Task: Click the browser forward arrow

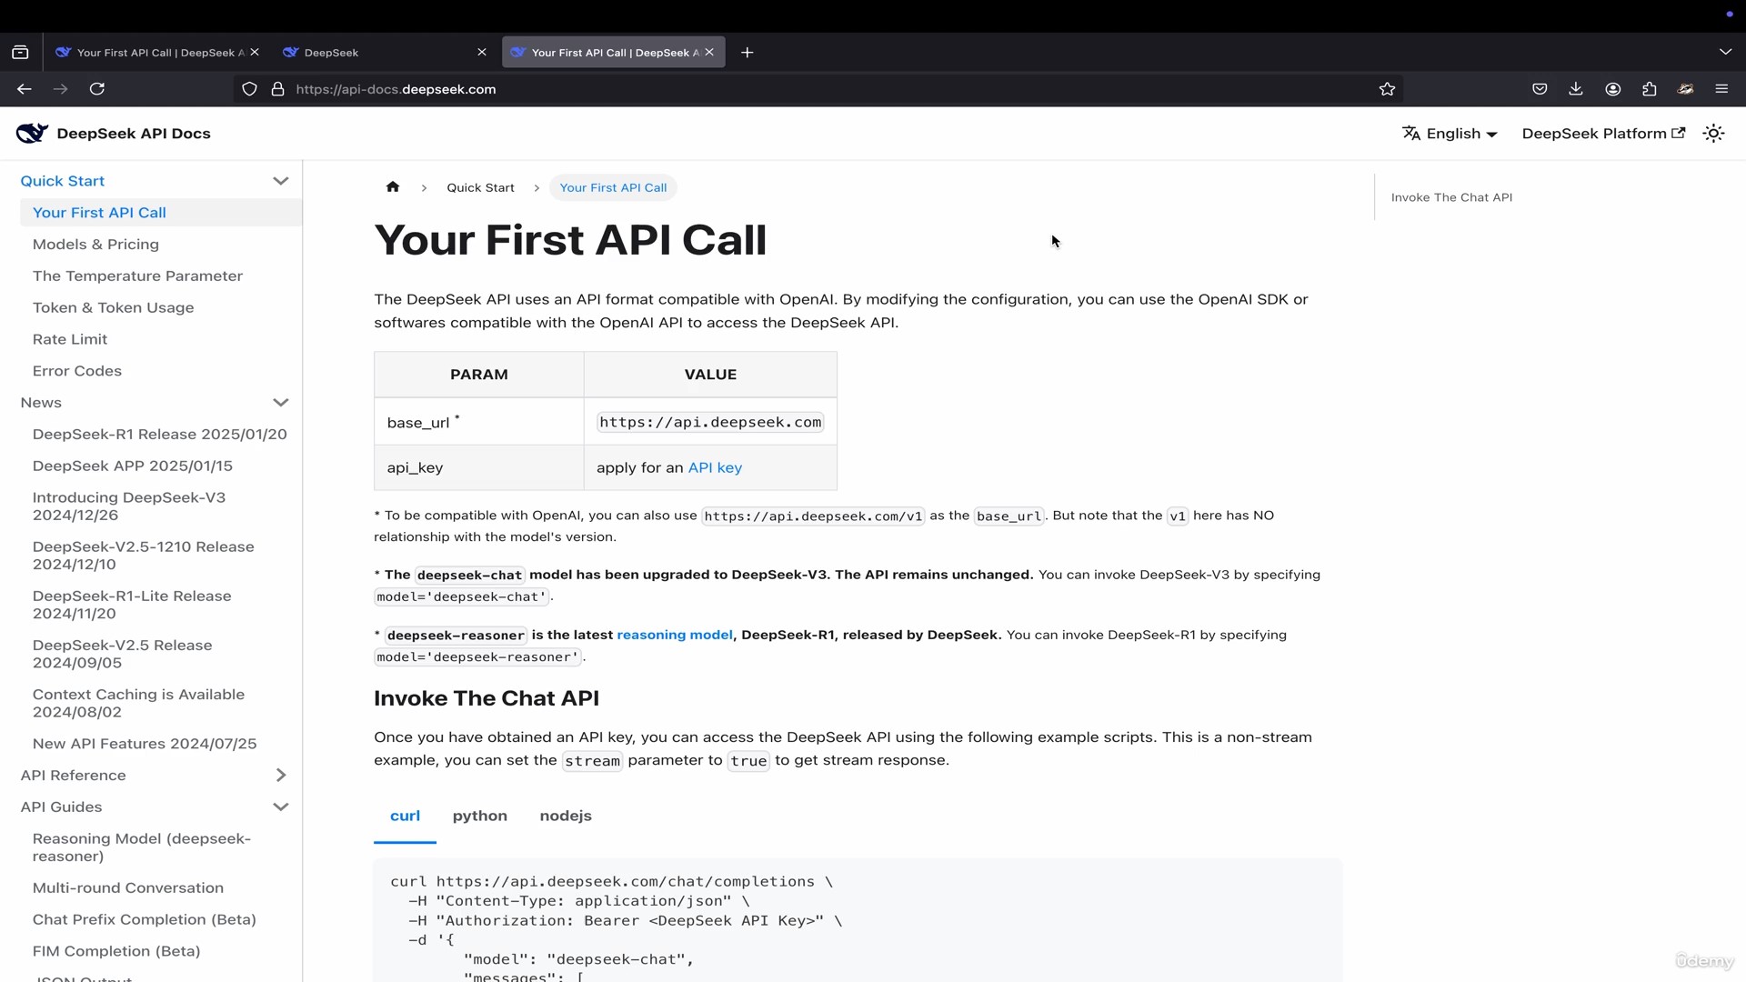Action: pos(61,89)
